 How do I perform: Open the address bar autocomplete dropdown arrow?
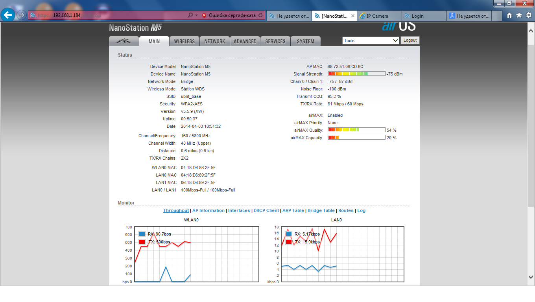[x=196, y=15]
